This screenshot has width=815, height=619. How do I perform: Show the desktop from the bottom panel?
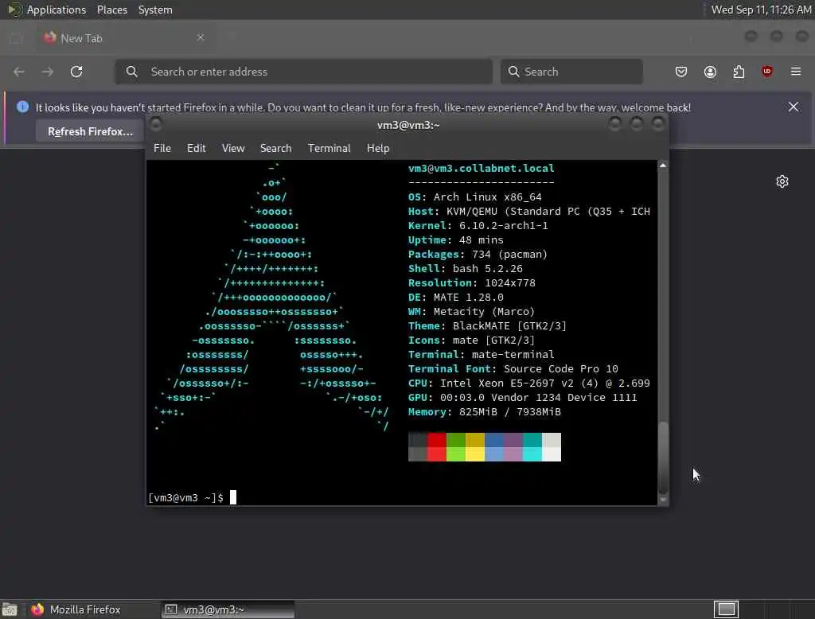10,609
